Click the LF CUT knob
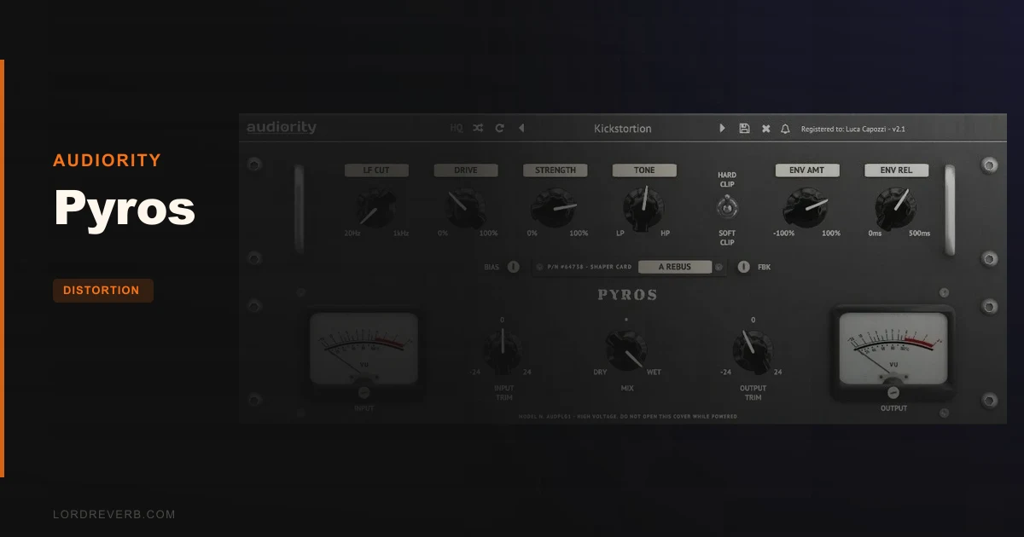The image size is (1024, 537). (376, 207)
